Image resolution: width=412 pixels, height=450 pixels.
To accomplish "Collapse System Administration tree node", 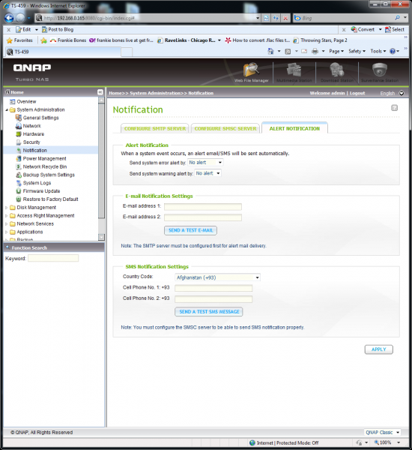I will coord(6,110).
